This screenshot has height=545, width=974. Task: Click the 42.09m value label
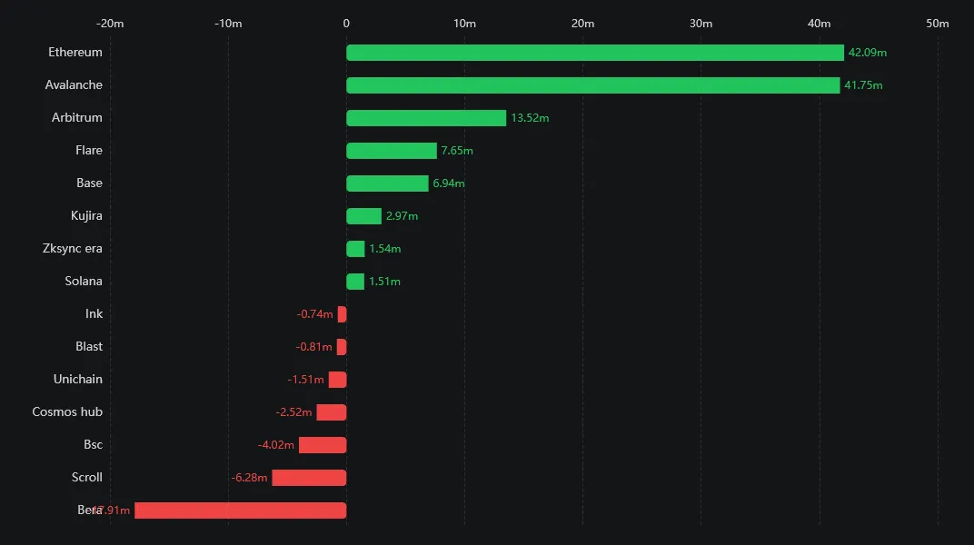[867, 53]
